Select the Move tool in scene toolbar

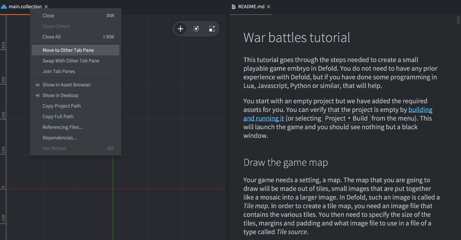180,29
